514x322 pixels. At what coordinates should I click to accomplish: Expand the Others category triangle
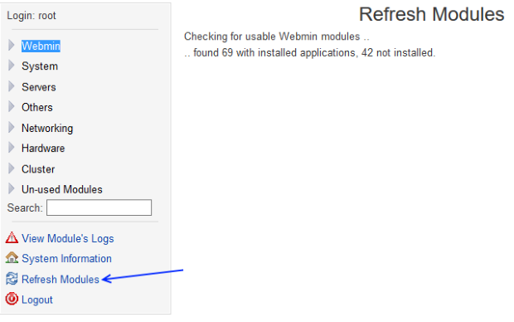[x=12, y=107]
